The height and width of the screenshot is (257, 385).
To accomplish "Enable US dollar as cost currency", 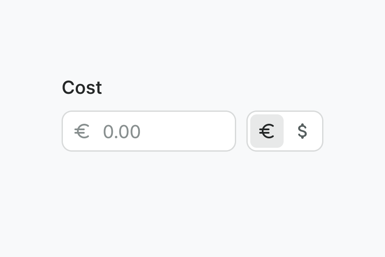I will tap(302, 131).
